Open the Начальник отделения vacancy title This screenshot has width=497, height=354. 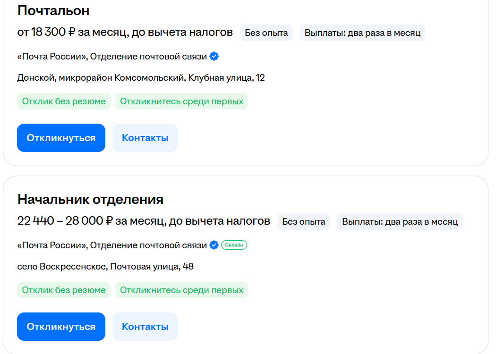(x=90, y=199)
